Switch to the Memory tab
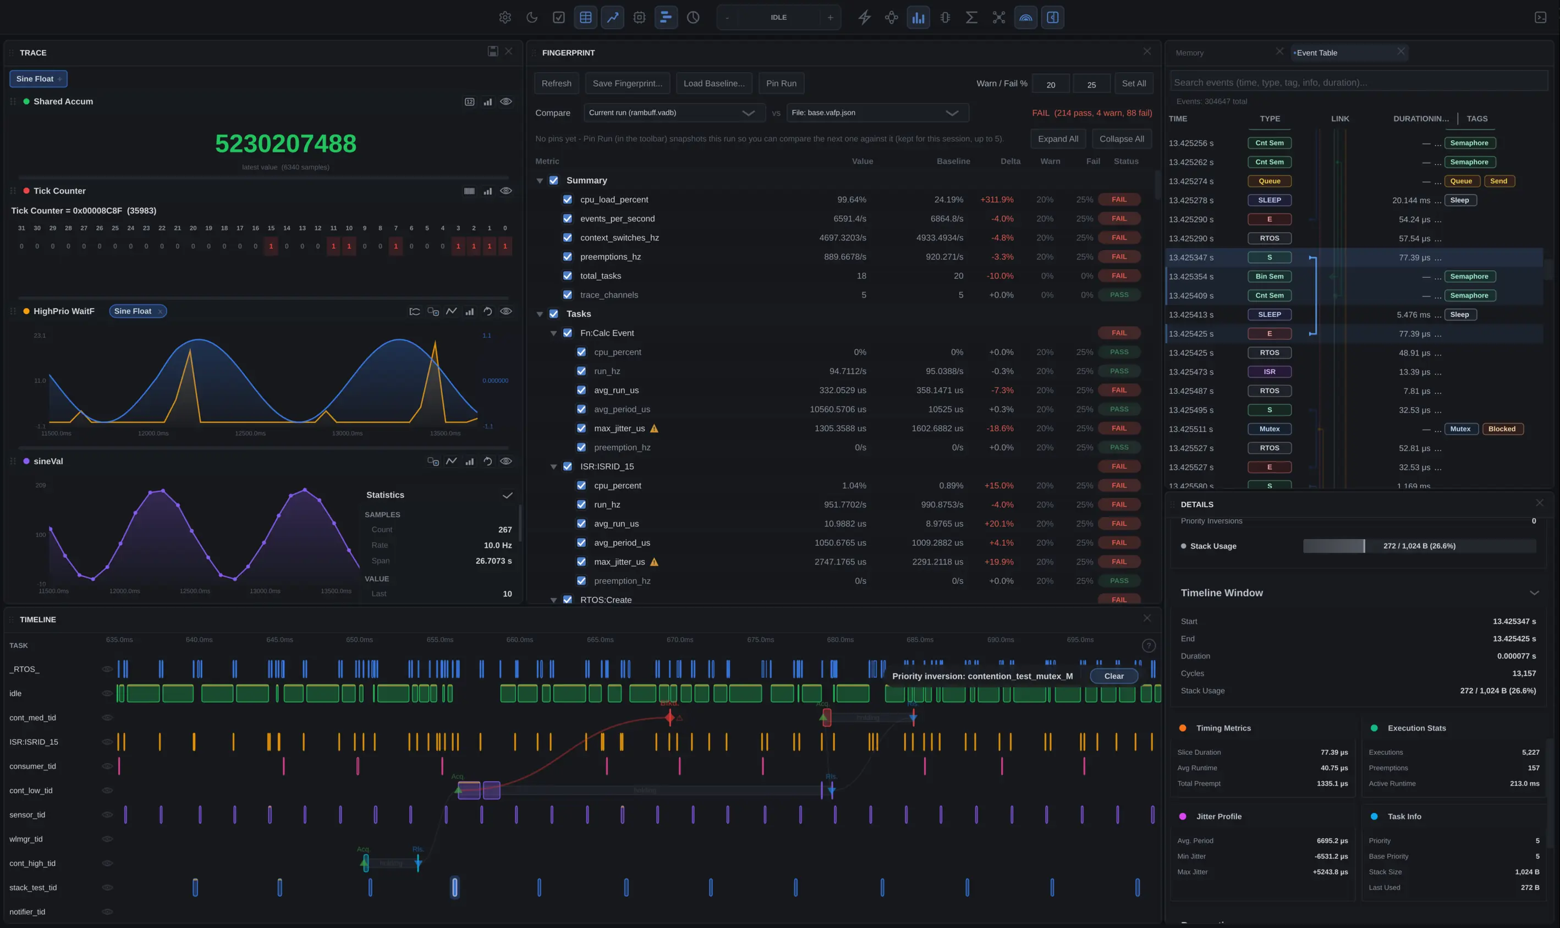This screenshot has width=1560, height=928. (1189, 52)
